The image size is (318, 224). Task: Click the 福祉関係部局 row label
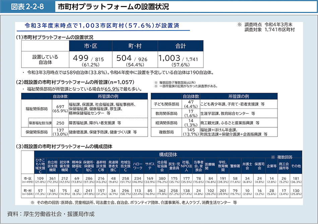pos(37,109)
